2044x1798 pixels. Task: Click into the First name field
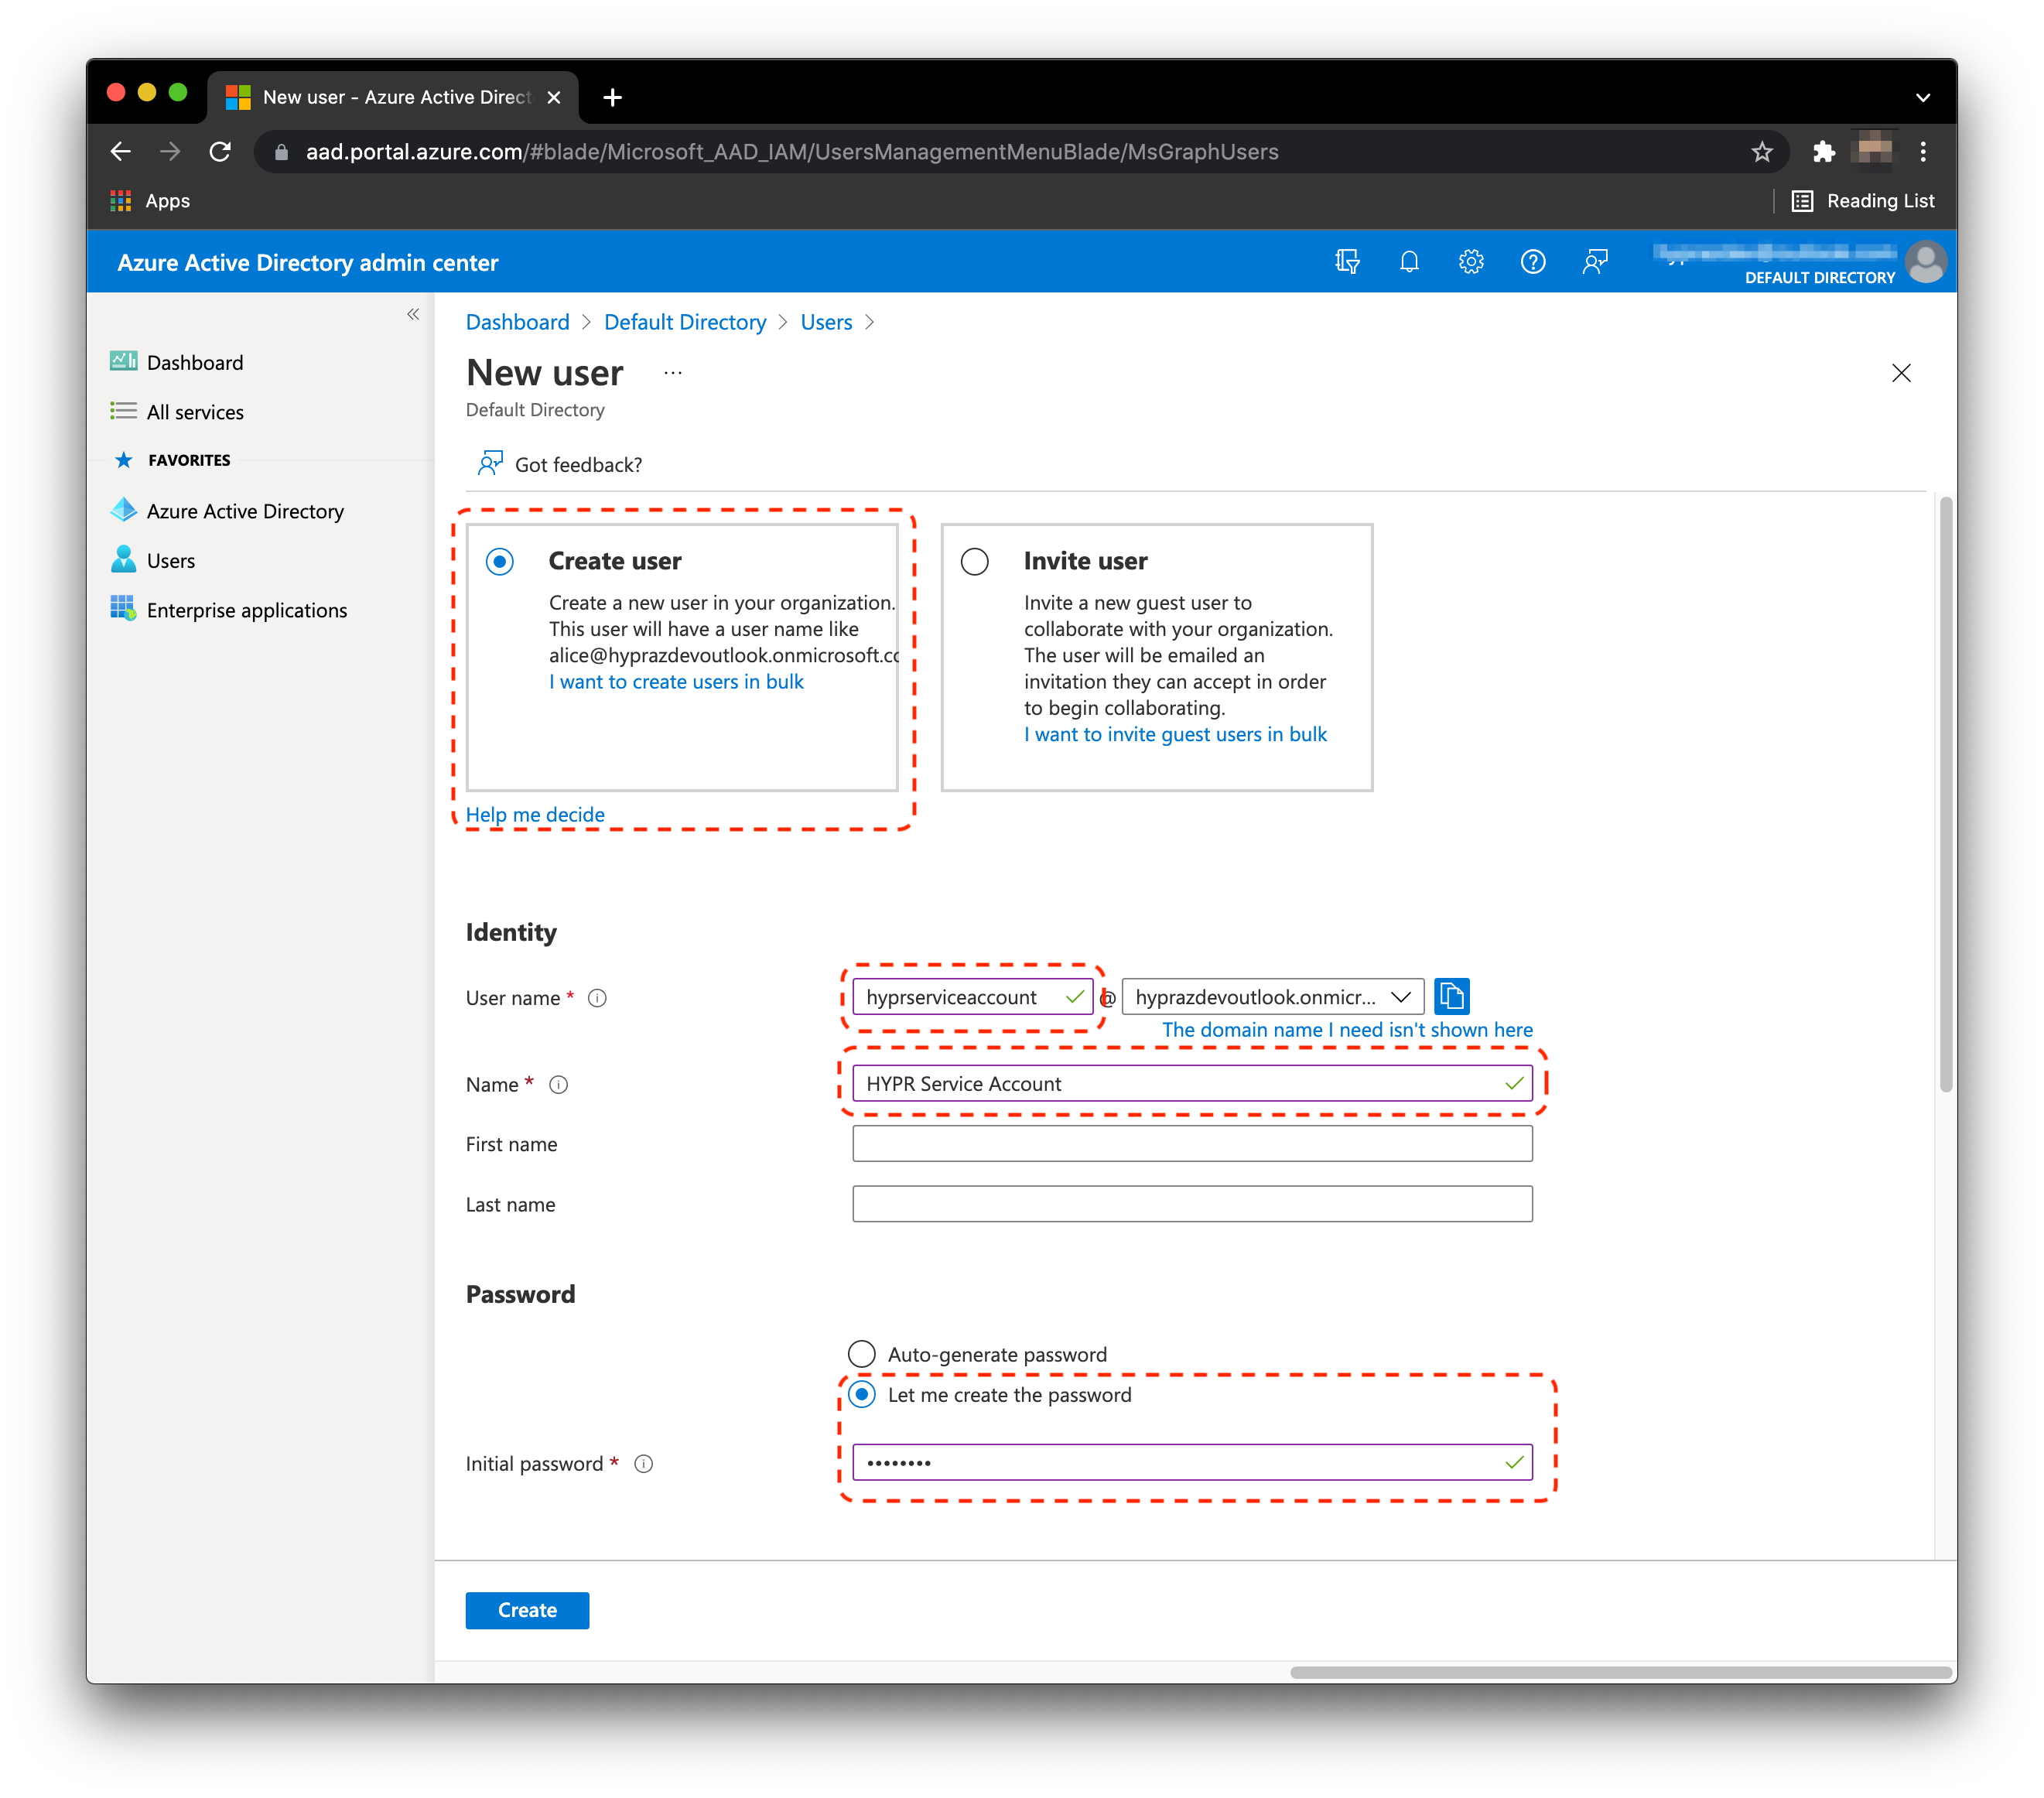pos(1191,1143)
